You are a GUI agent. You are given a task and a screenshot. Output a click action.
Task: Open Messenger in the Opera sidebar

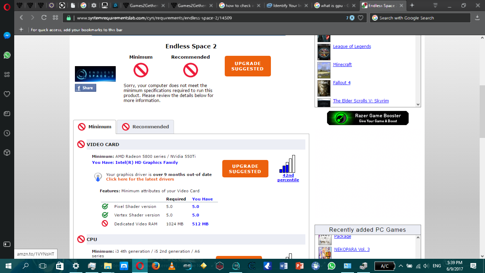(7, 36)
